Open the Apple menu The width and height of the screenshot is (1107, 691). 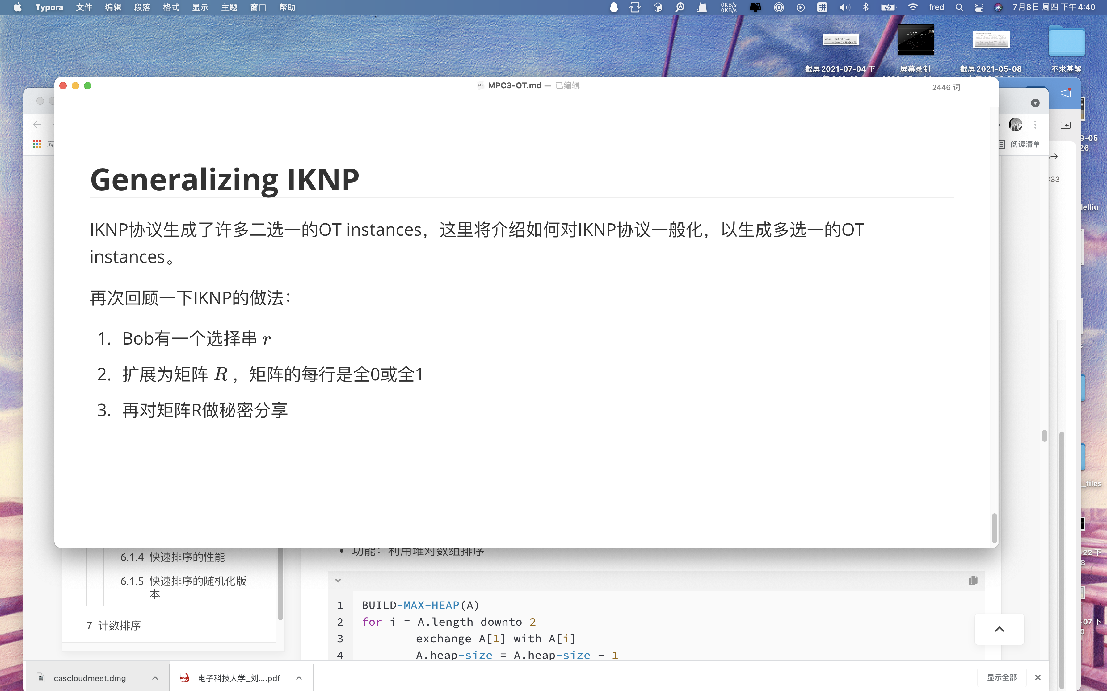tap(17, 7)
